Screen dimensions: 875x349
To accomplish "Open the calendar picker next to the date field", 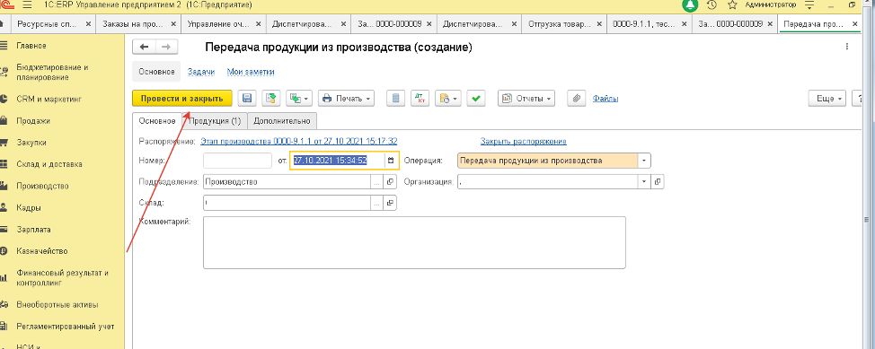I will 391,161.
